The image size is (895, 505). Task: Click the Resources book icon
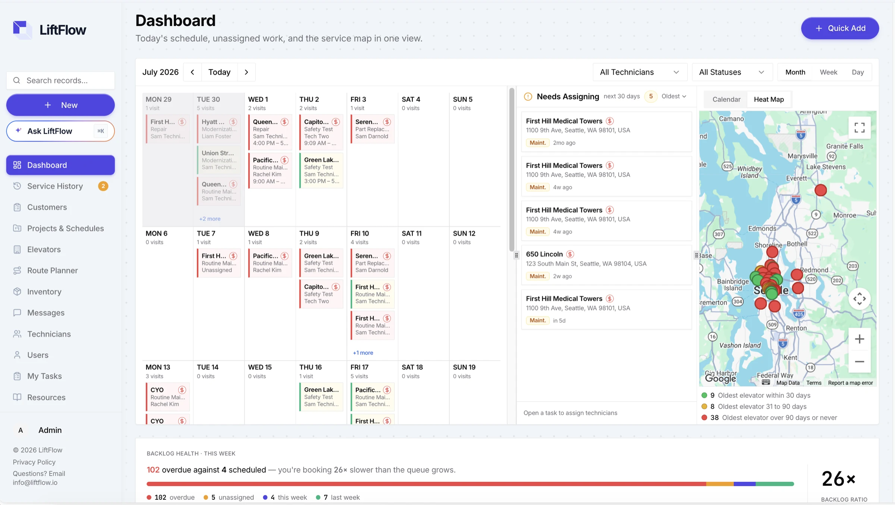(17, 397)
